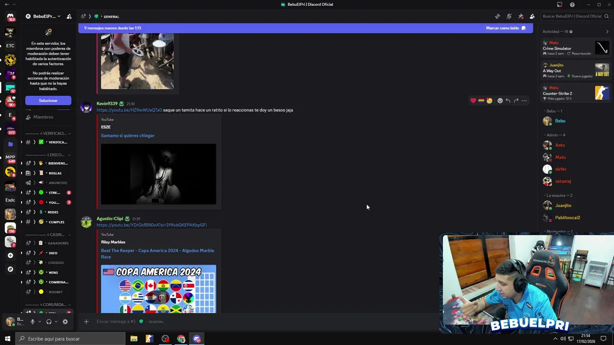
Task: Click the Solucionar button
Action: click(48, 101)
